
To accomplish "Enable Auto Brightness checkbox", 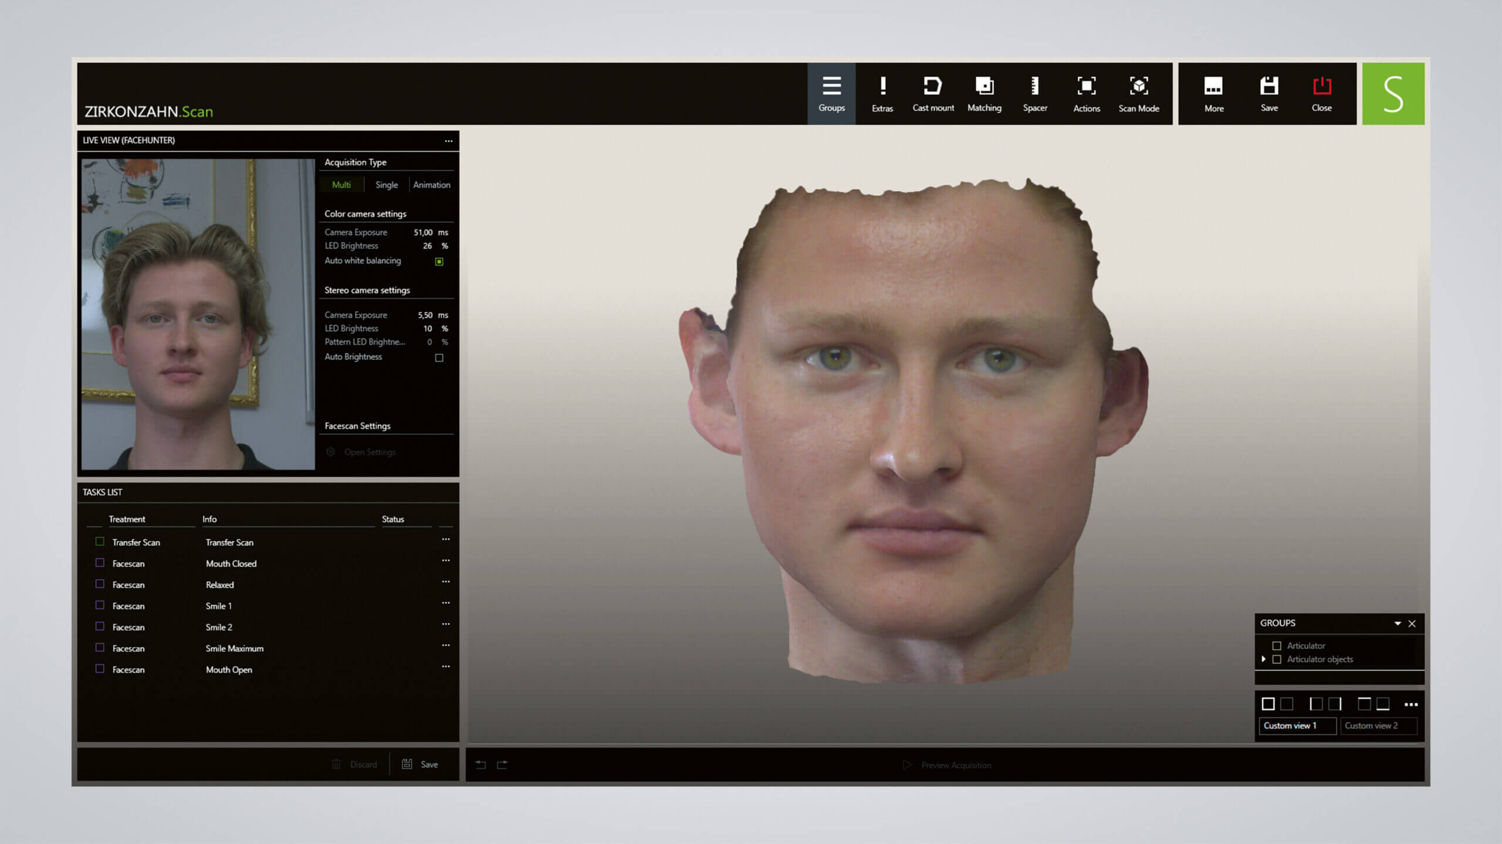I will (x=439, y=358).
